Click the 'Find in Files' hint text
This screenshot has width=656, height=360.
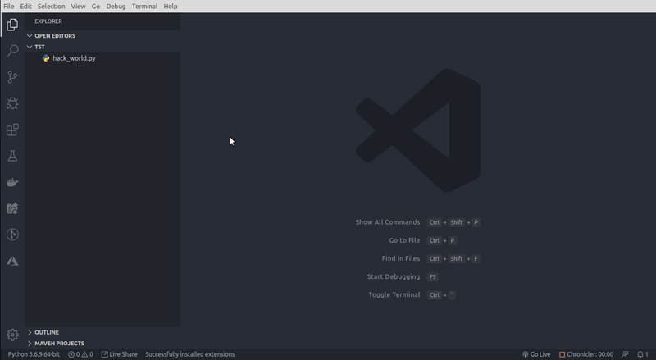401,258
